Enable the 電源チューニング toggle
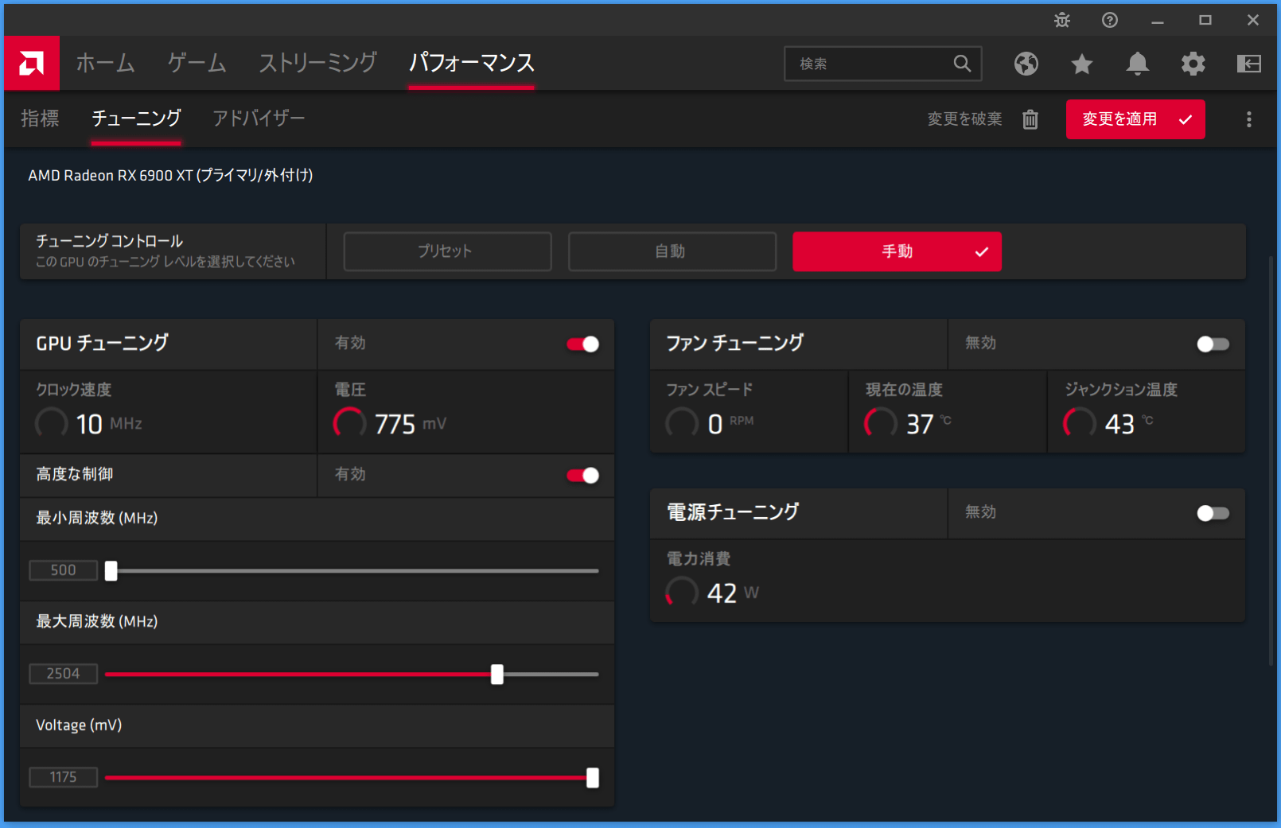This screenshot has height=828, width=1281. (1213, 513)
